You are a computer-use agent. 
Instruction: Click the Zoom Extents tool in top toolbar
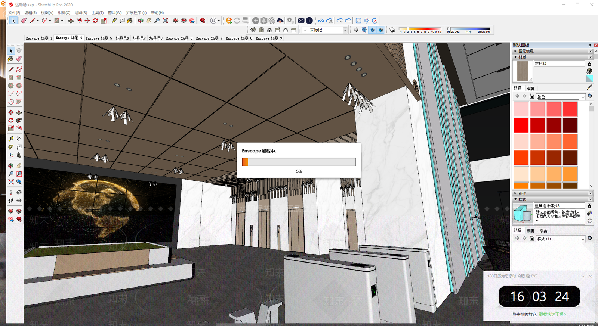pos(165,21)
